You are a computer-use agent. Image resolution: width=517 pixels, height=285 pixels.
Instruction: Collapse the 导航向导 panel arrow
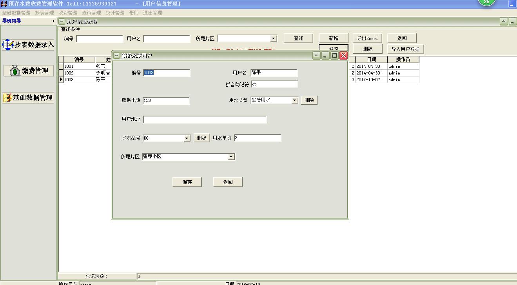pos(53,21)
